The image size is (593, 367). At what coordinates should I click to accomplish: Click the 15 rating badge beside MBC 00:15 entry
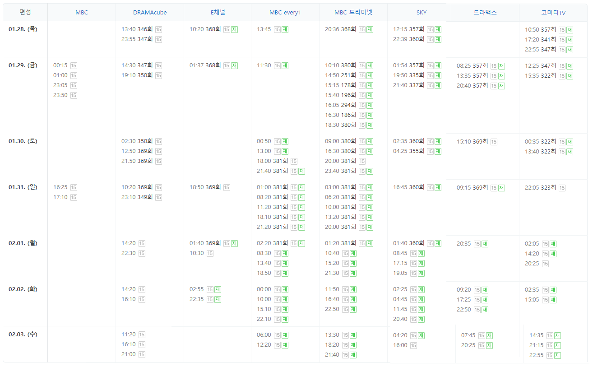74,65
